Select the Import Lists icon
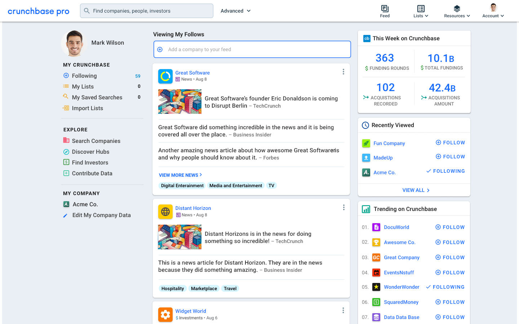 (66, 108)
